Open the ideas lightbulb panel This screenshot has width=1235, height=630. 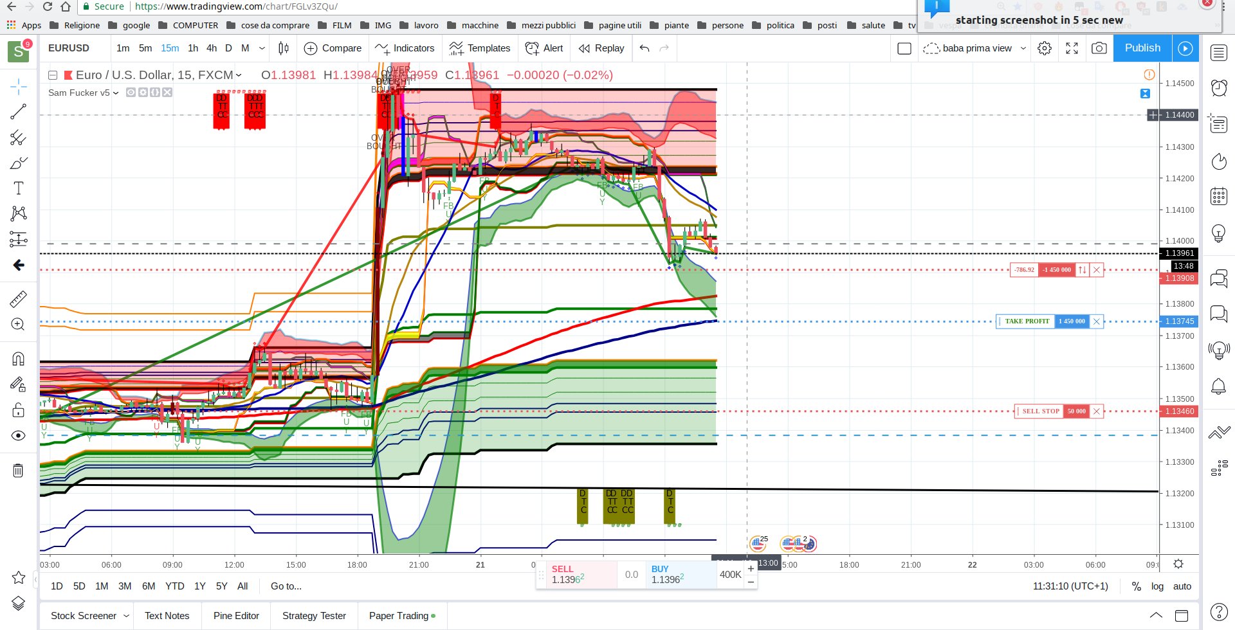[x=1219, y=233]
